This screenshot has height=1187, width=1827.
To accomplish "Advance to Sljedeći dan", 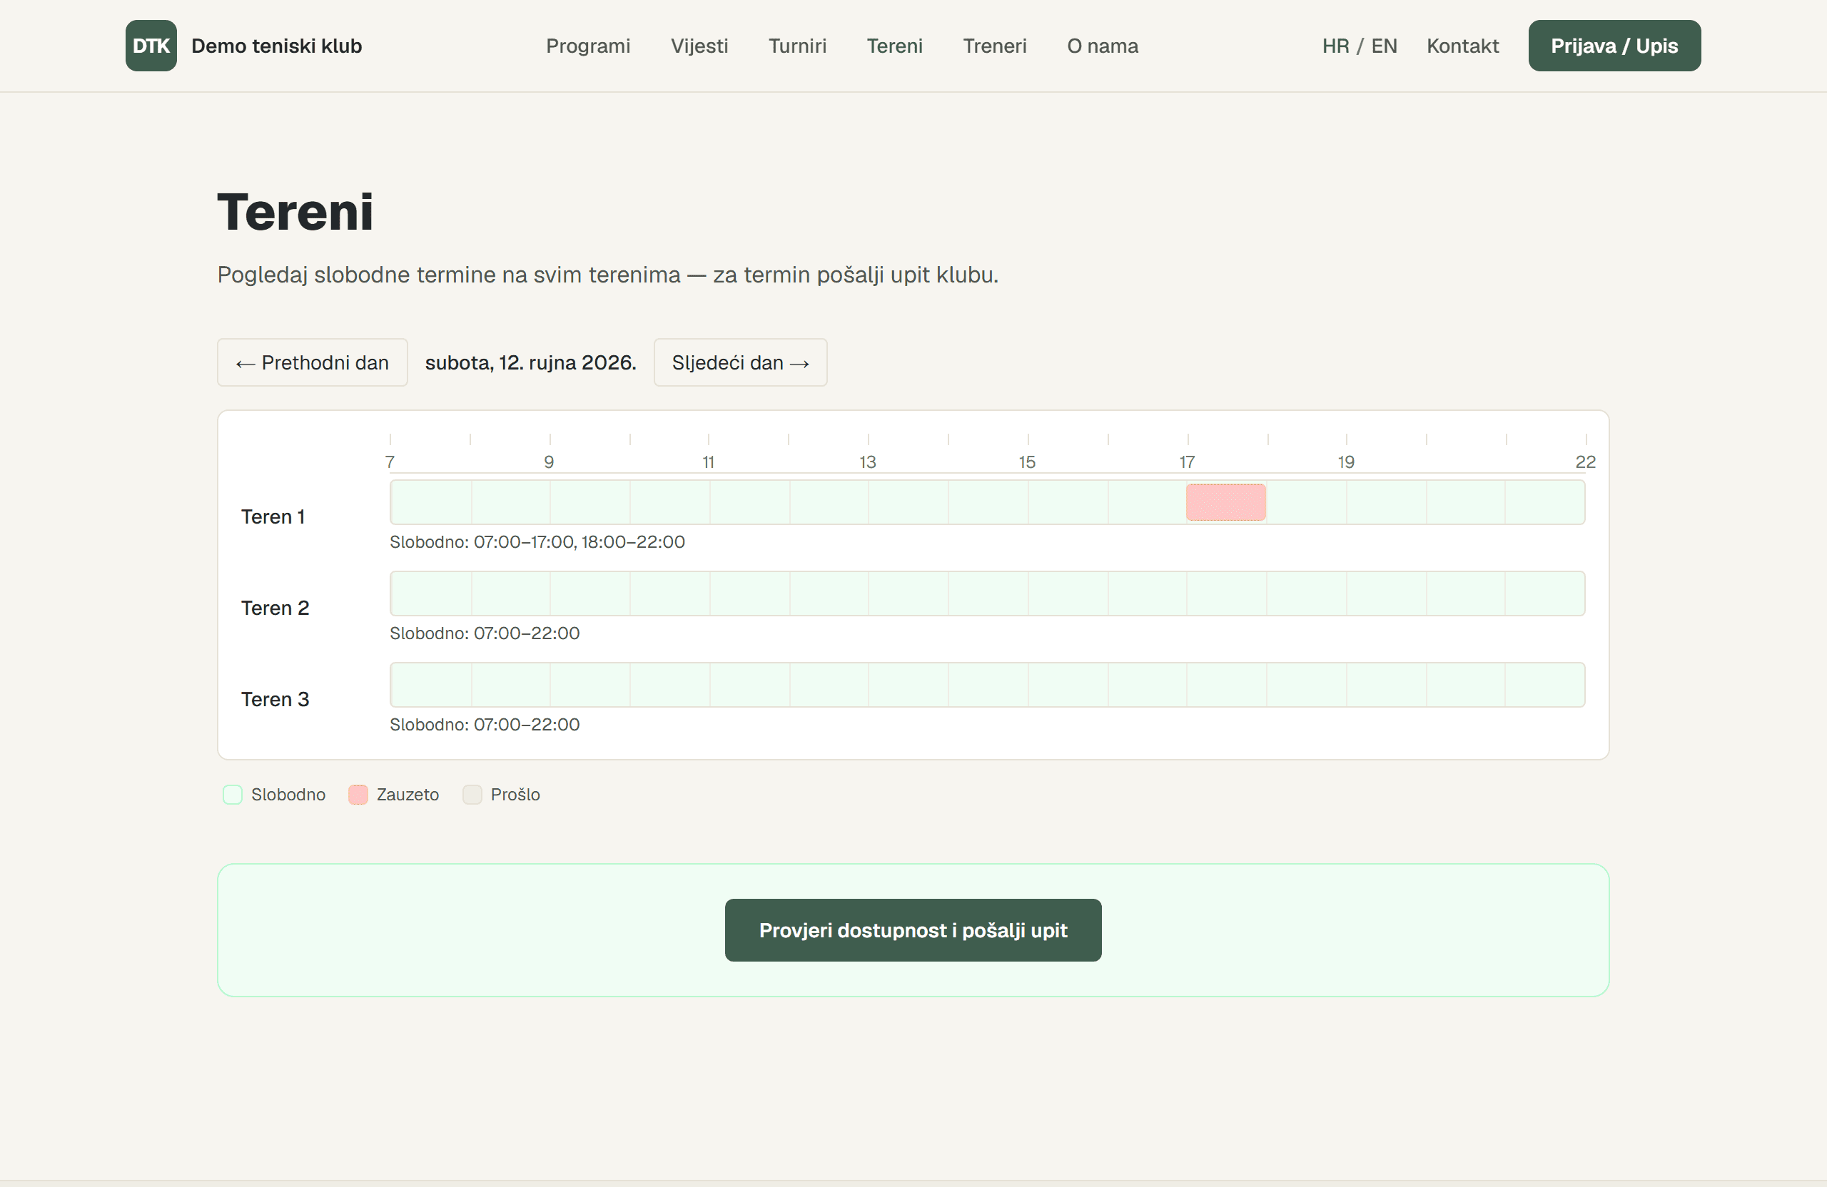I will tap(741, 362).
